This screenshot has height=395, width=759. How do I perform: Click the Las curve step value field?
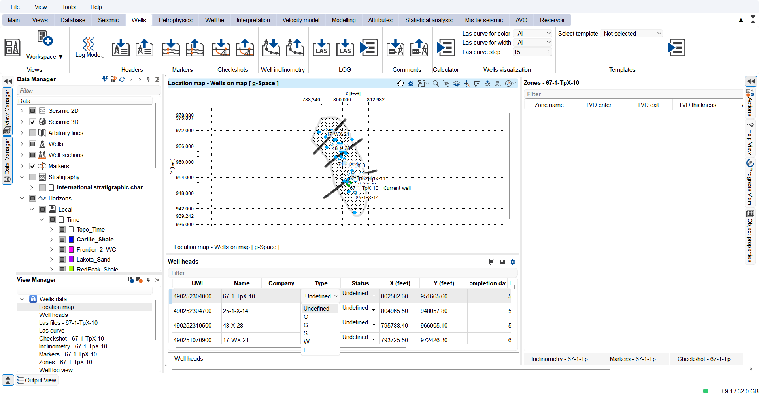coord(532,52)
